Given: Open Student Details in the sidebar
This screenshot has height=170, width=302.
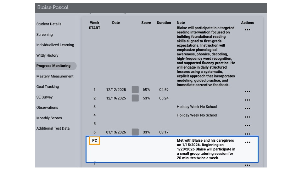Looking at the screenshot, I should coord(49,24).
